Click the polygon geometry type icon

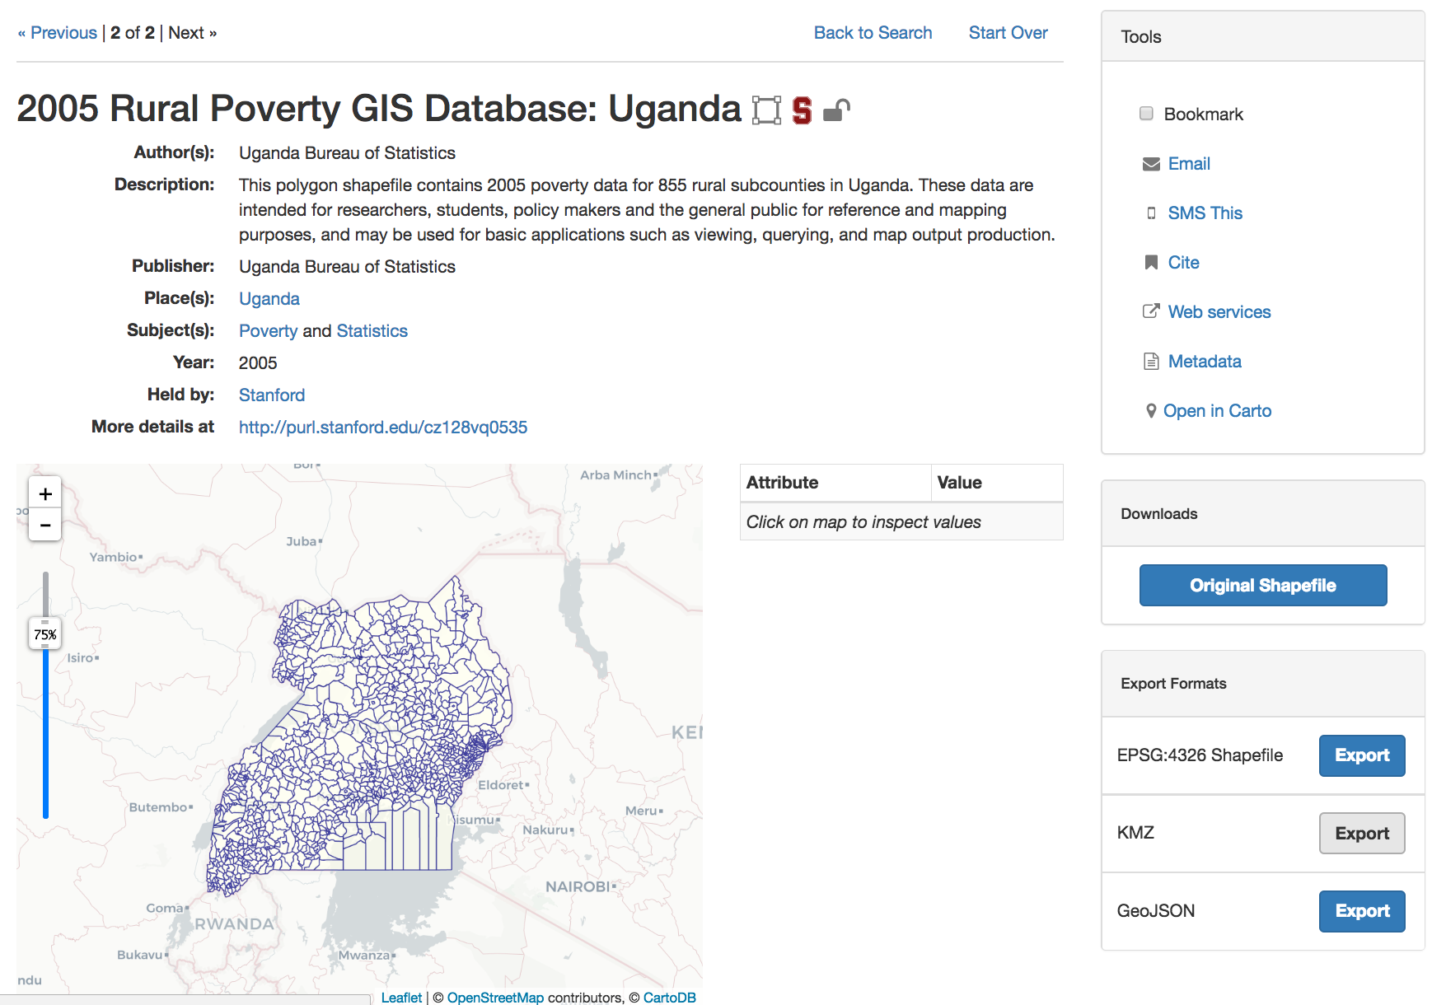pos(766,110)
